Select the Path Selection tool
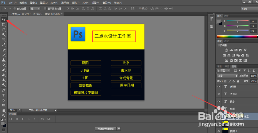Viewport: 258px width, 133px height. (4, 100)
